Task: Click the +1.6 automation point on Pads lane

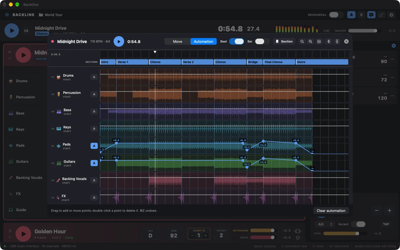Action: pos(263,141)
